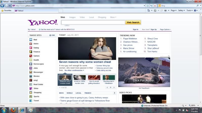Click the browser Back arrow button

(x=2, y=6)
